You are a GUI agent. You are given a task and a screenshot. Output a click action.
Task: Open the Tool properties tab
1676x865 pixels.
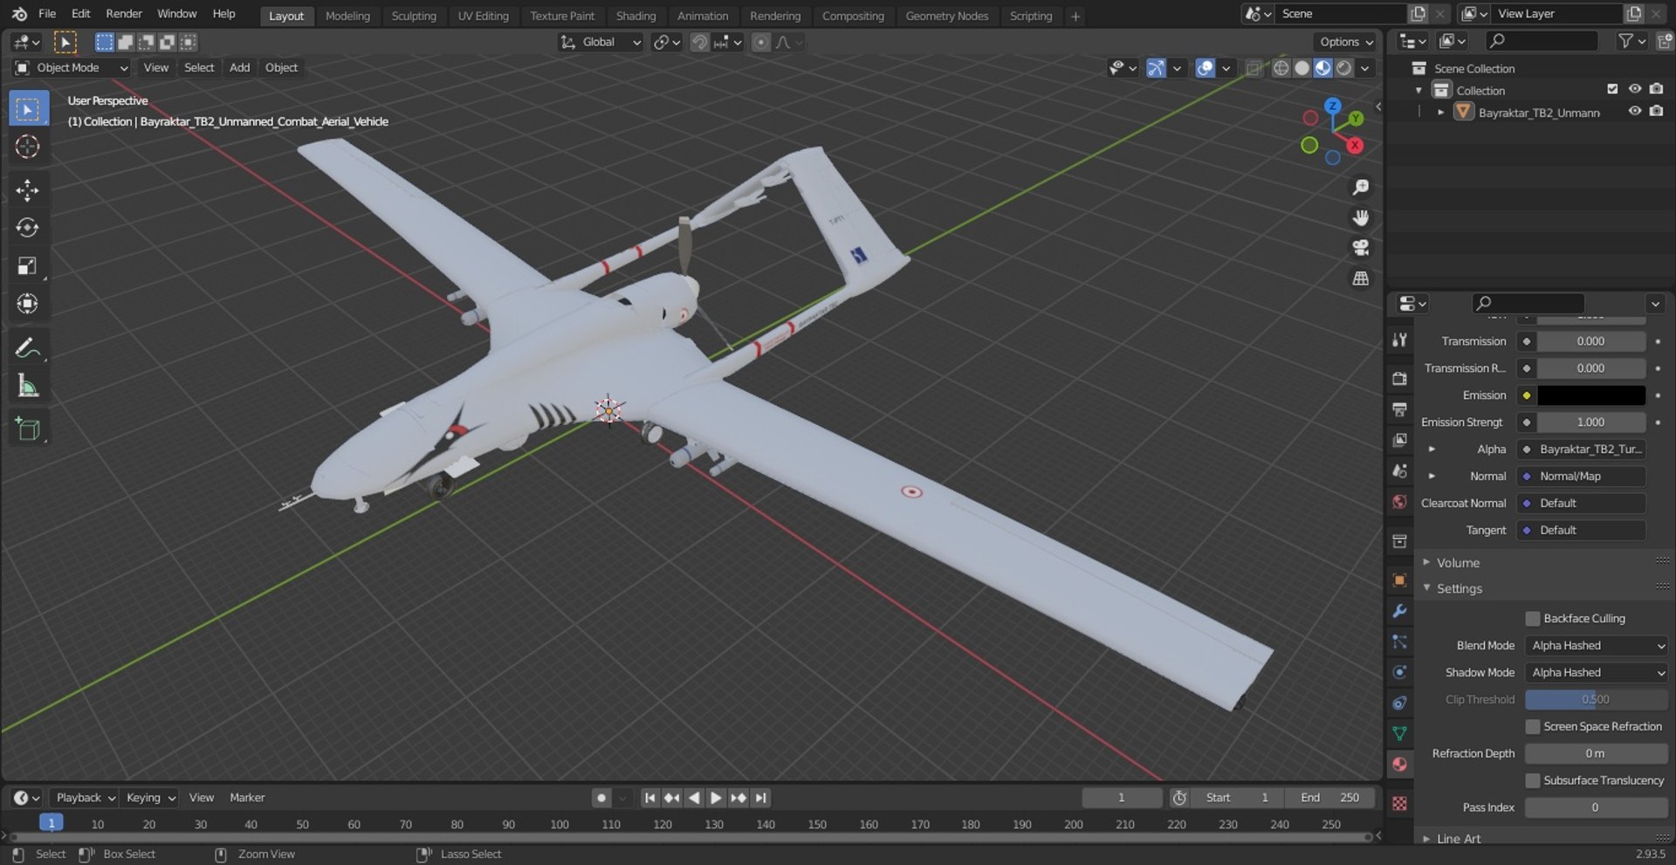(x=1399, y=340)
